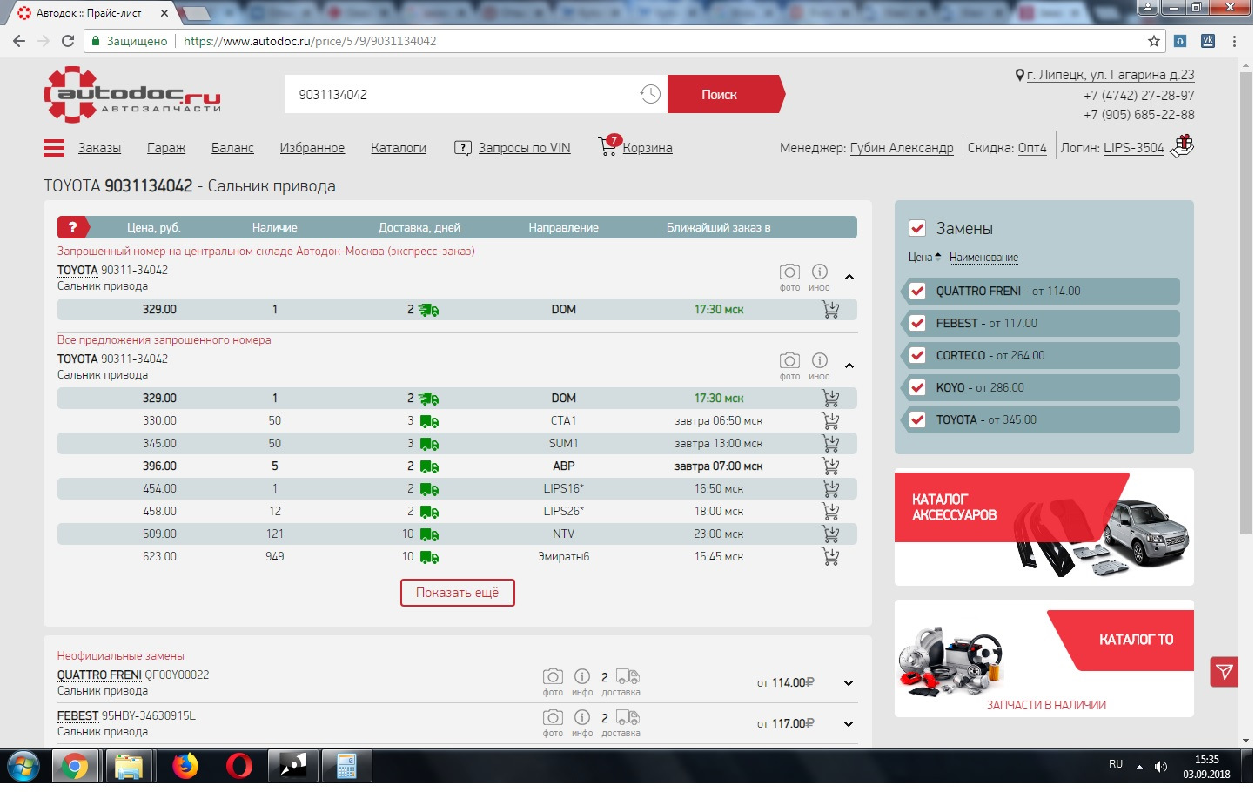1255x792 pixels.
Task: Click the red filter funnel floating button
Action: 1225,672
